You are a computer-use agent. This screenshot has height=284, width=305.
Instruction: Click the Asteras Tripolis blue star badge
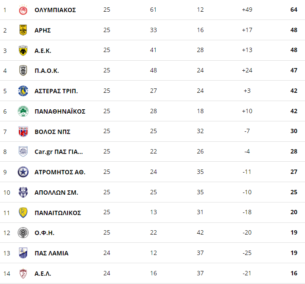[23, 91]
